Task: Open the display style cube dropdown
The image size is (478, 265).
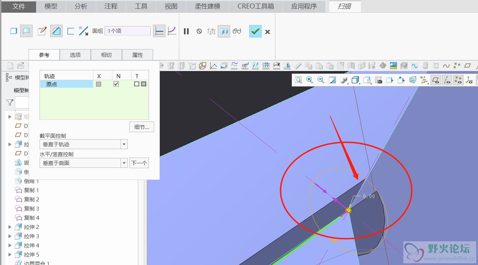Action: point(356,80)
